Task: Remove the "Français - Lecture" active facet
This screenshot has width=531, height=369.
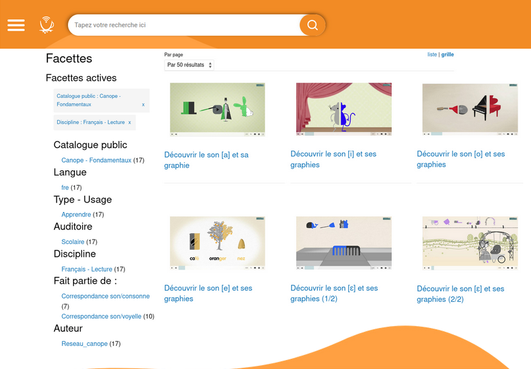Action: click(128, 123)
